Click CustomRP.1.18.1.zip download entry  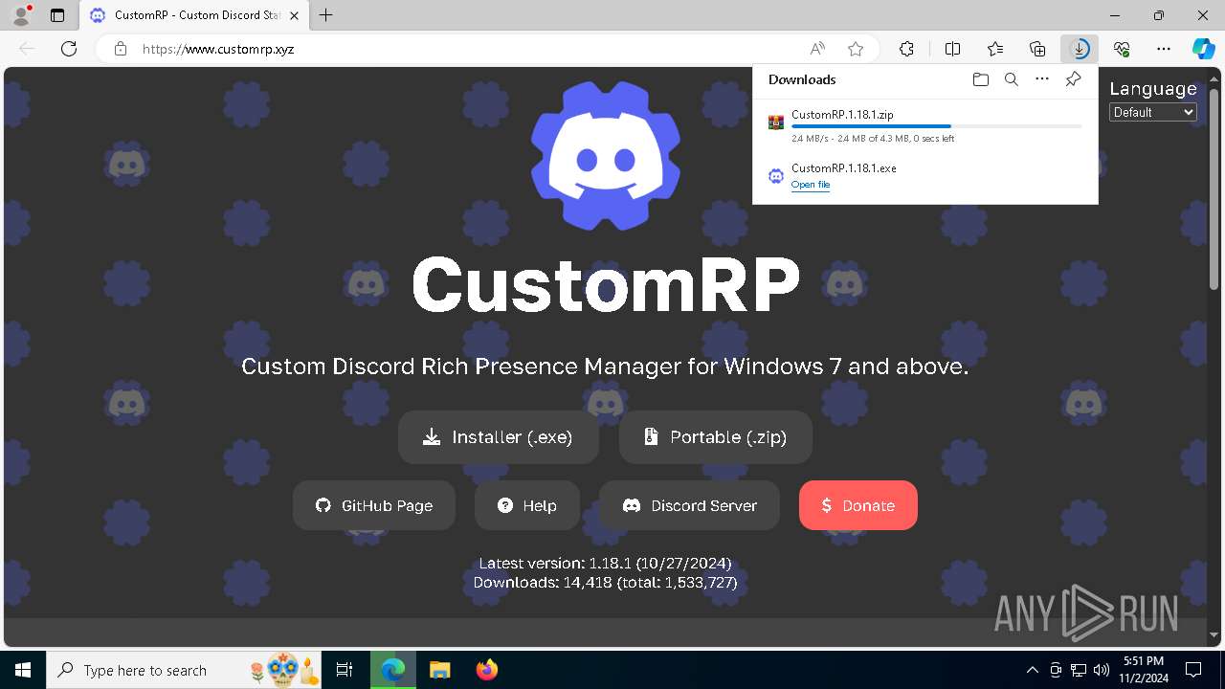click(x=925, y=125)
